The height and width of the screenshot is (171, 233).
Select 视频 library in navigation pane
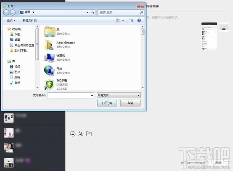coord(15,66)
